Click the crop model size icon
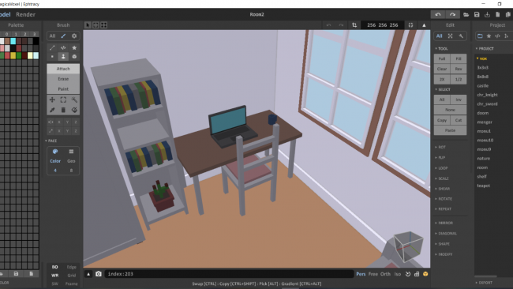 [x=354, y=25]
